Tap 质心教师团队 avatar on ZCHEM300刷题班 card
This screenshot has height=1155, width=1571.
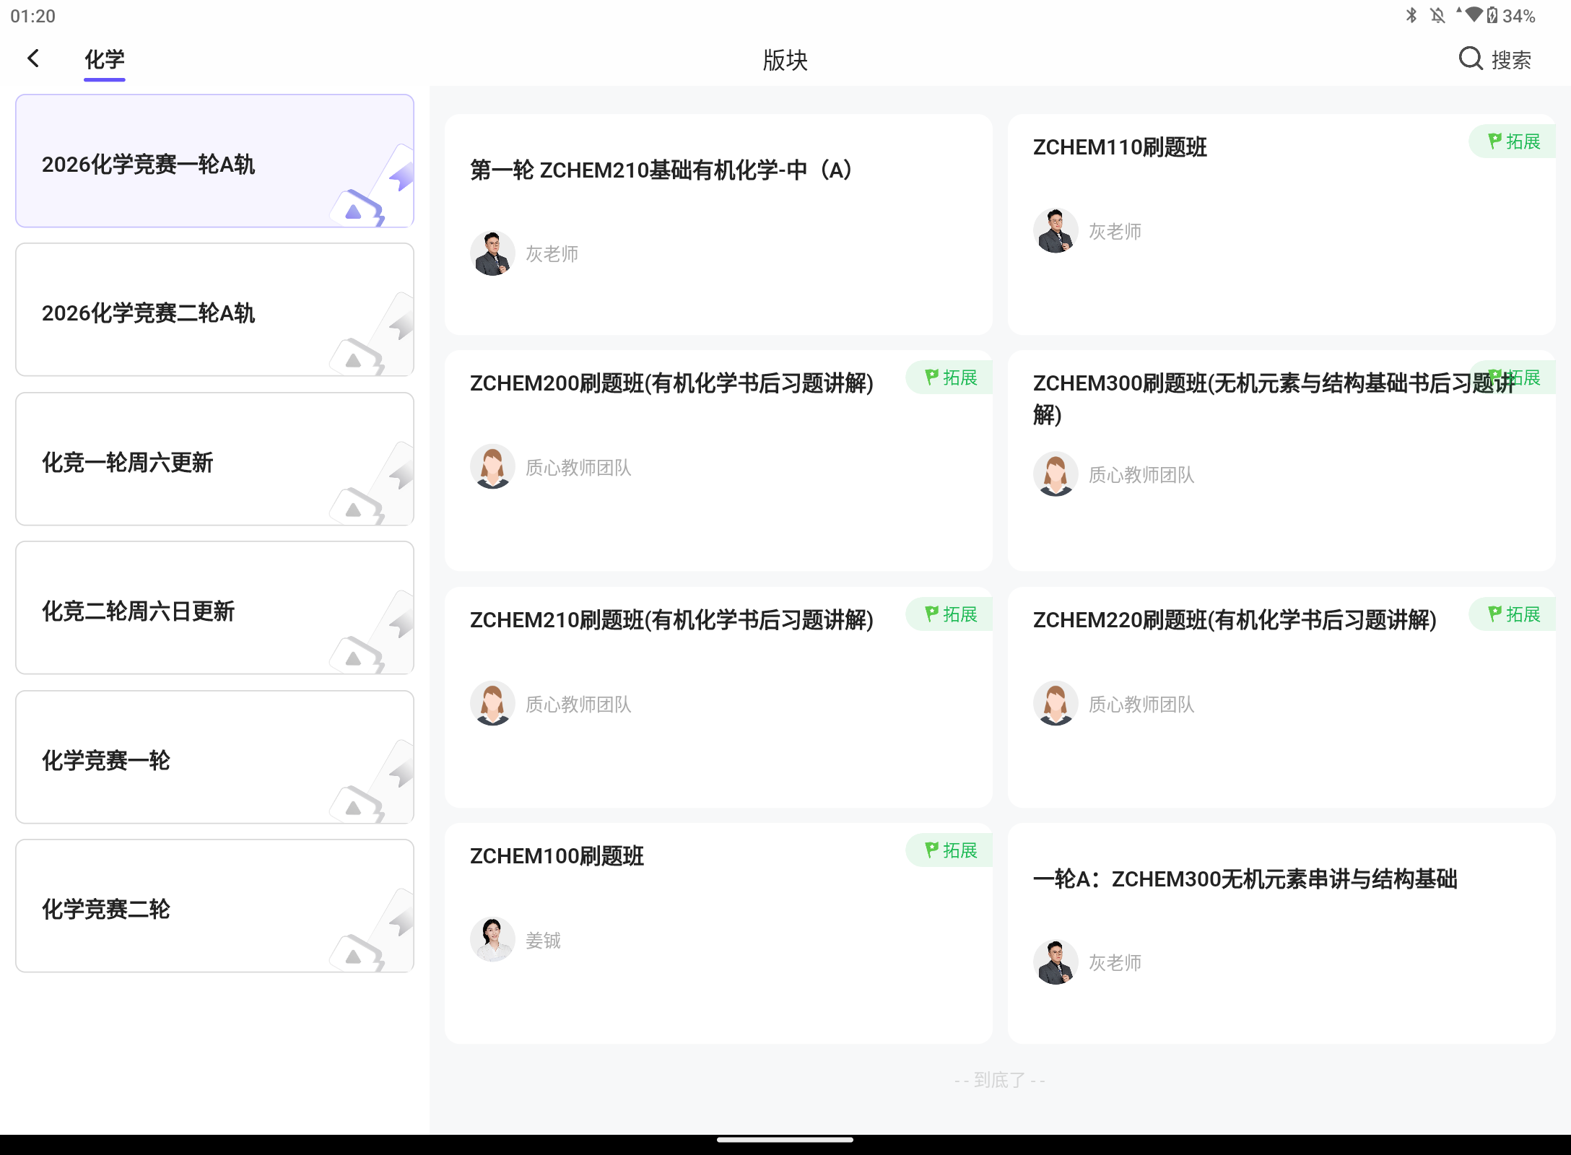(1056, 474)
